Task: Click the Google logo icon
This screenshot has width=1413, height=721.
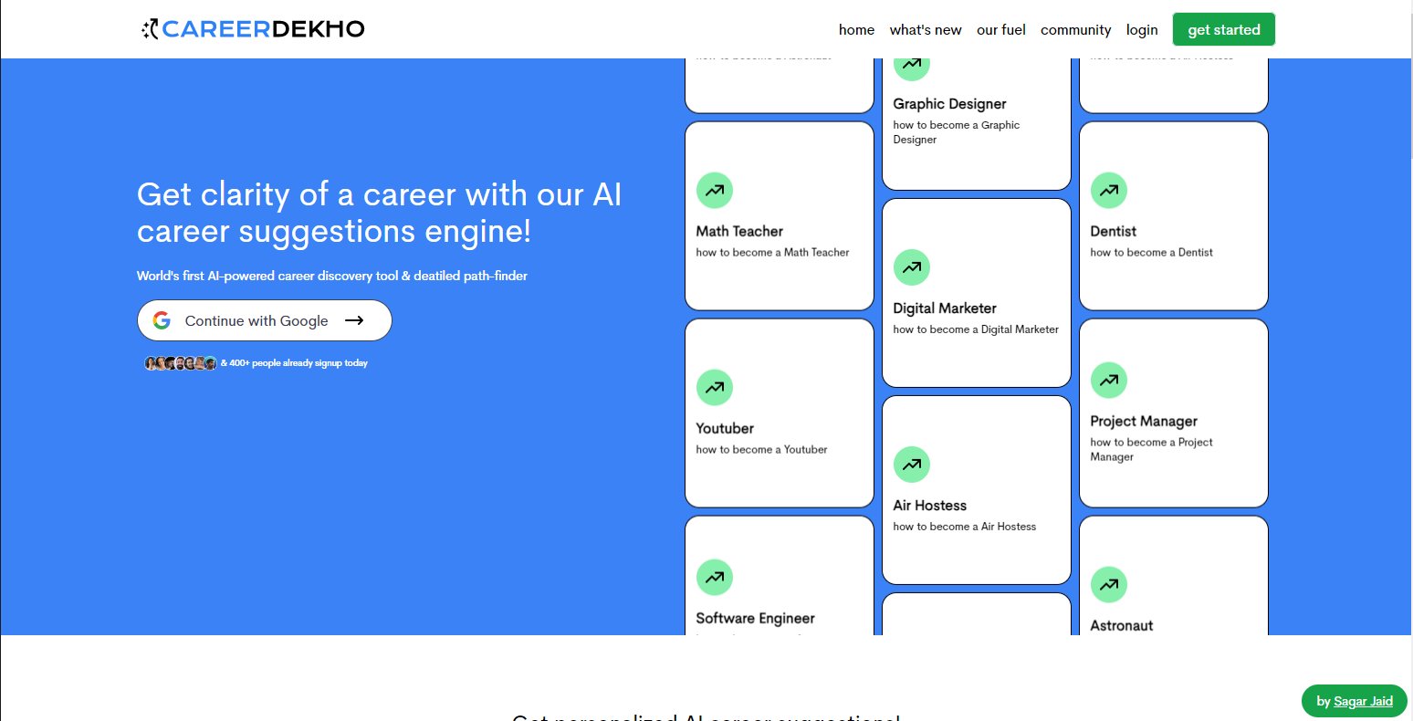Action: click(162, 320)
